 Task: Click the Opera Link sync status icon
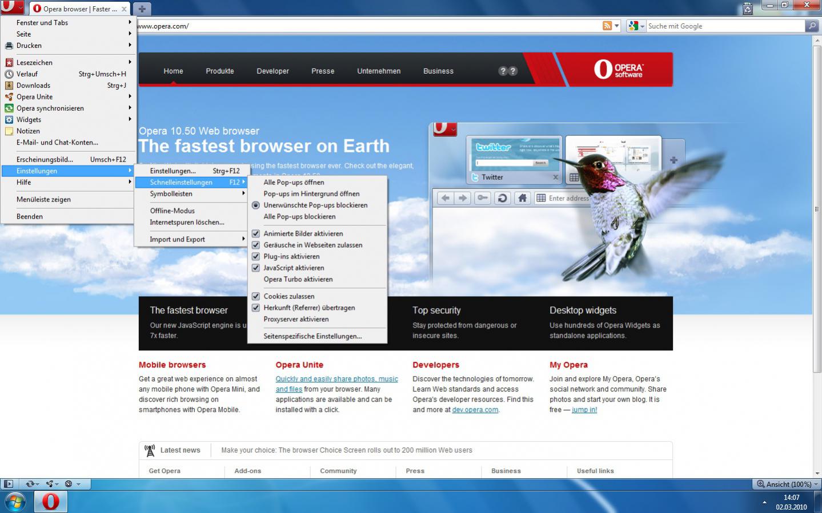point(29,484)
